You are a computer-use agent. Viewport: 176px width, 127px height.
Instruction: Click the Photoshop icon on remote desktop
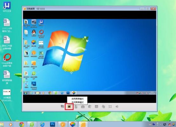(x=34, y=85)
